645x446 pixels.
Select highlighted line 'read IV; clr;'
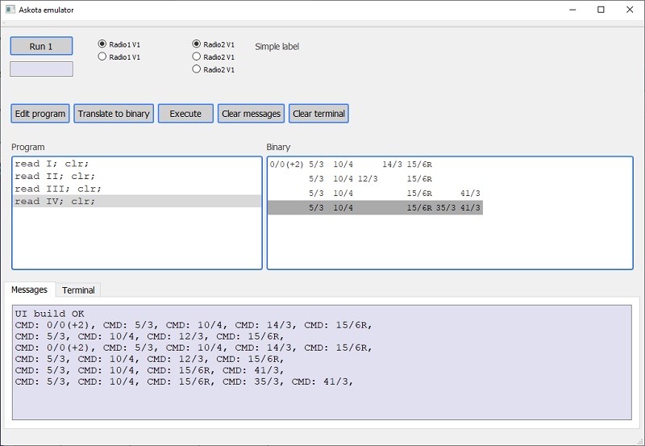137,201
